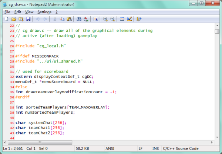The width and height of the screenshot is (222, 154).
Task: Click horizontal scrollbar right arrow
Action: pos(212,142)
